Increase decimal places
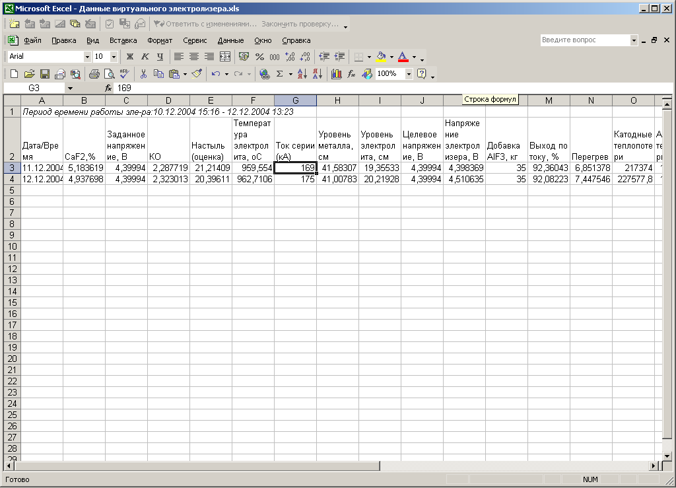 pyautogui.click(x=290, y=57)
